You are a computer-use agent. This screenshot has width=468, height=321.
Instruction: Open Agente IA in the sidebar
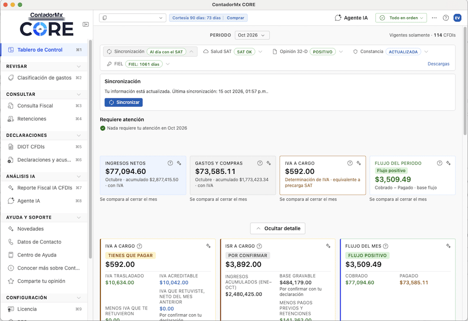coord(44,201)
